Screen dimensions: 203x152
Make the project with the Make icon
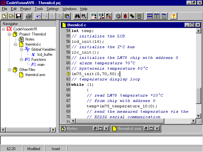pos(101,16)
